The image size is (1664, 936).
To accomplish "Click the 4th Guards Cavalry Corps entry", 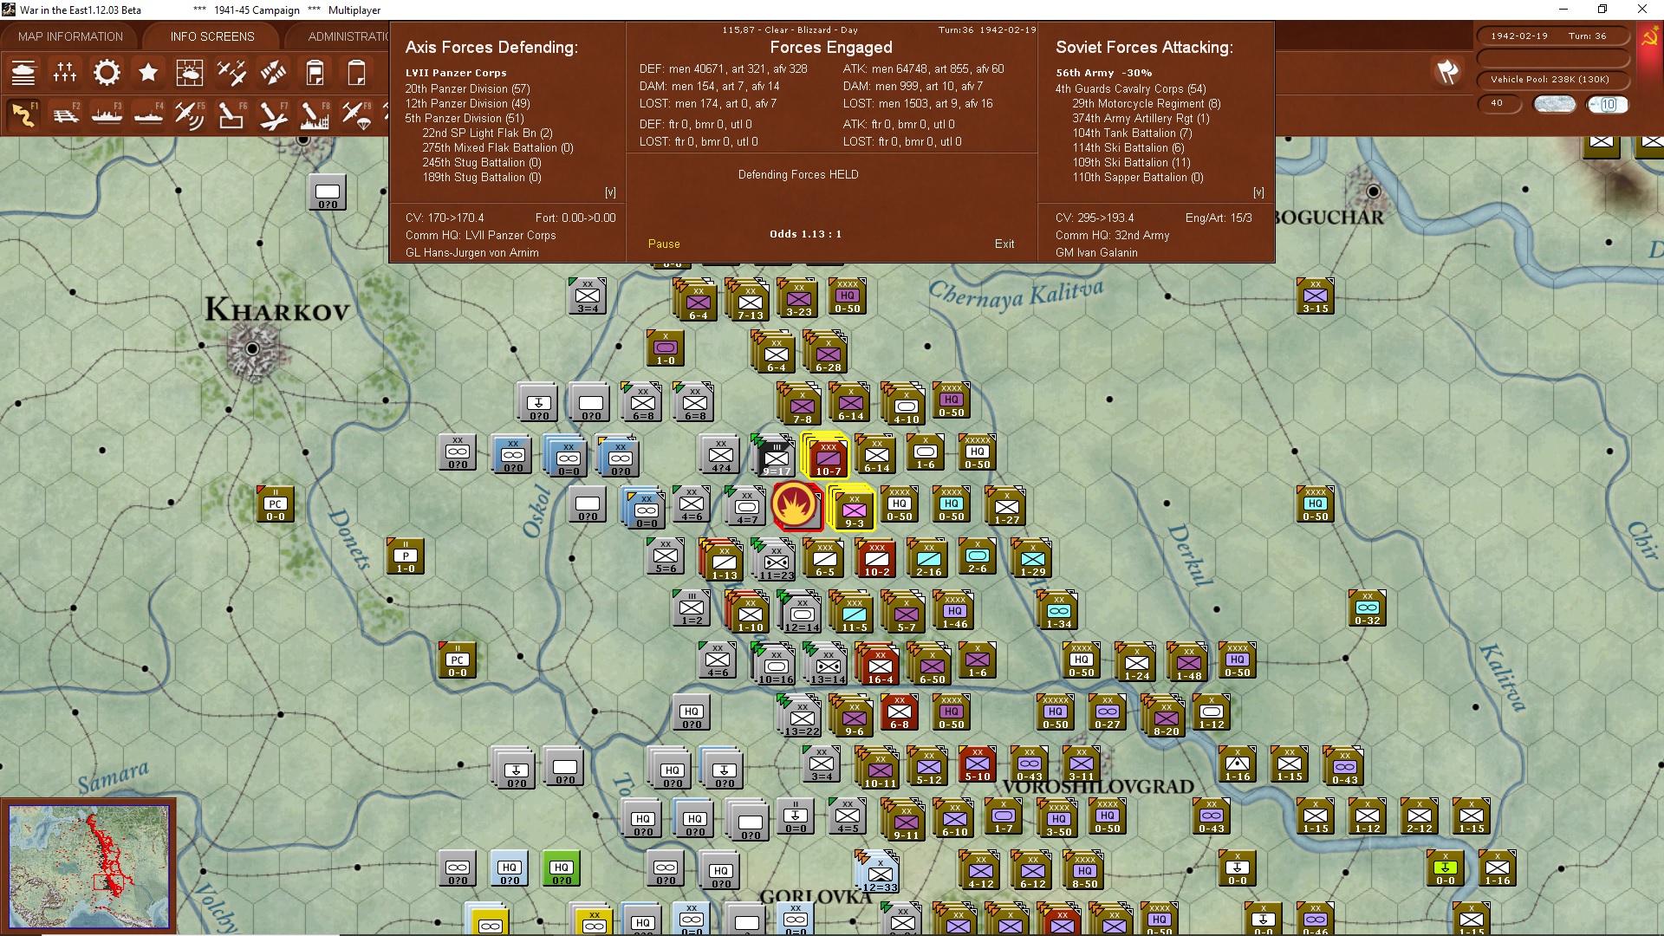I will [x=1130, y=88].
